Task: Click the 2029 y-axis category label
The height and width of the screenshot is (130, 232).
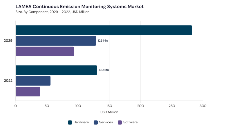Action: (8, 41)
